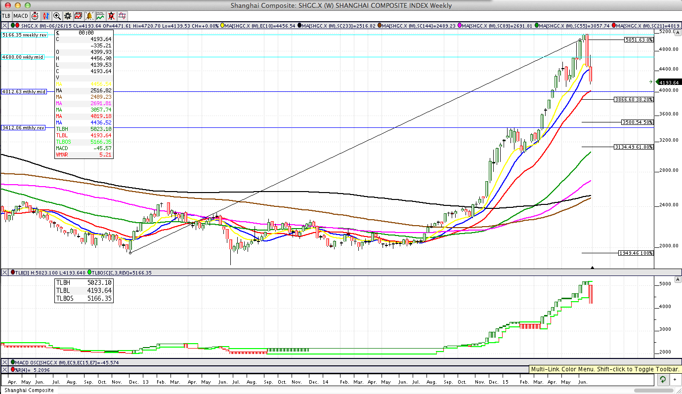
Task: Click yellow EC10 moving average dot
Action: [x=222, y=26]
